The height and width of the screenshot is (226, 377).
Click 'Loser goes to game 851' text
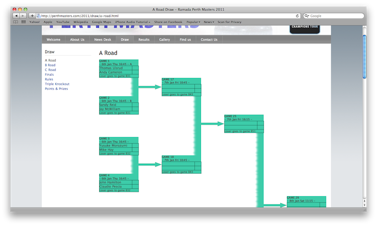click(240, 131)
